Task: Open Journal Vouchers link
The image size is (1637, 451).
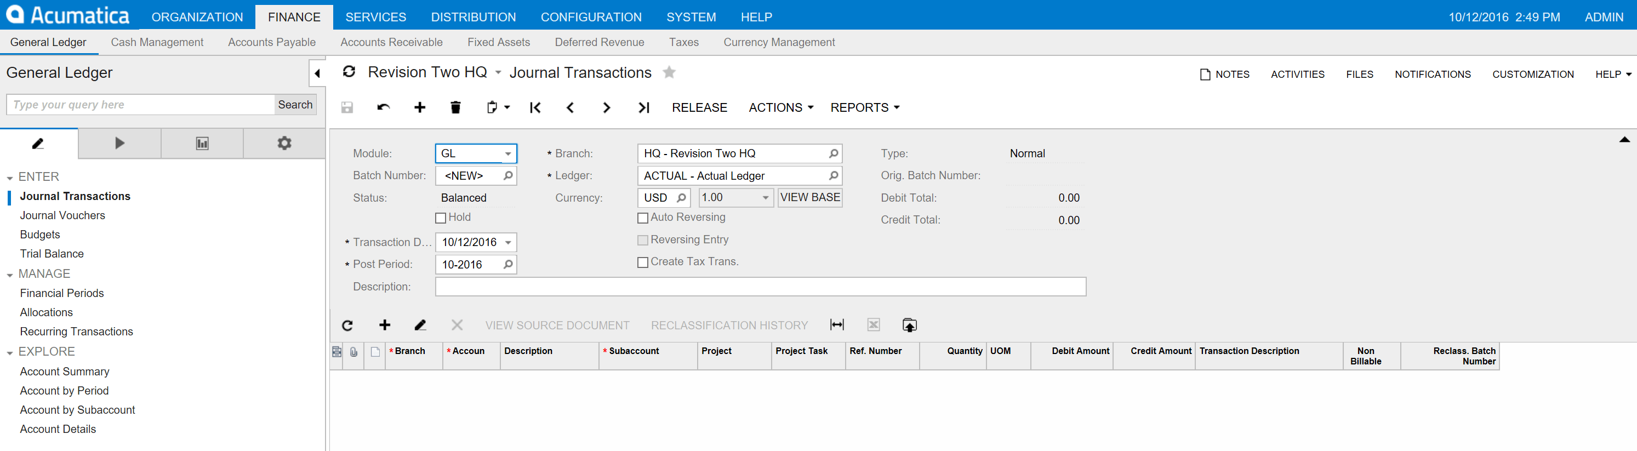Action: pyautogui.click(x=62, y=215)
